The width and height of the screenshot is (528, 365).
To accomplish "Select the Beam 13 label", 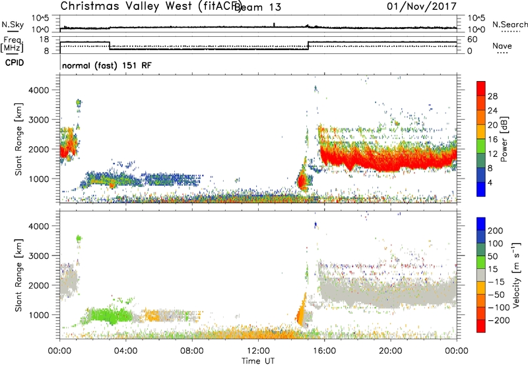I will [258, 7].
